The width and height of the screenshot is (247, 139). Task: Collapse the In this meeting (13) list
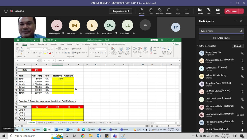(x=197, y=46)
